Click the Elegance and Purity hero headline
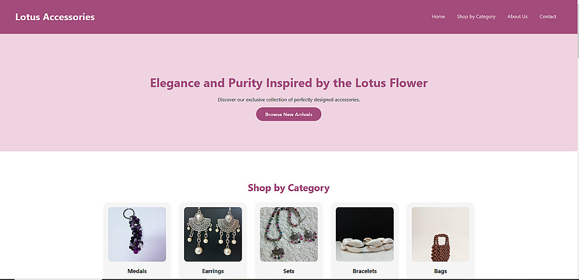The height and width of the screenshot is (280, 579). click(x=288, y=83)
